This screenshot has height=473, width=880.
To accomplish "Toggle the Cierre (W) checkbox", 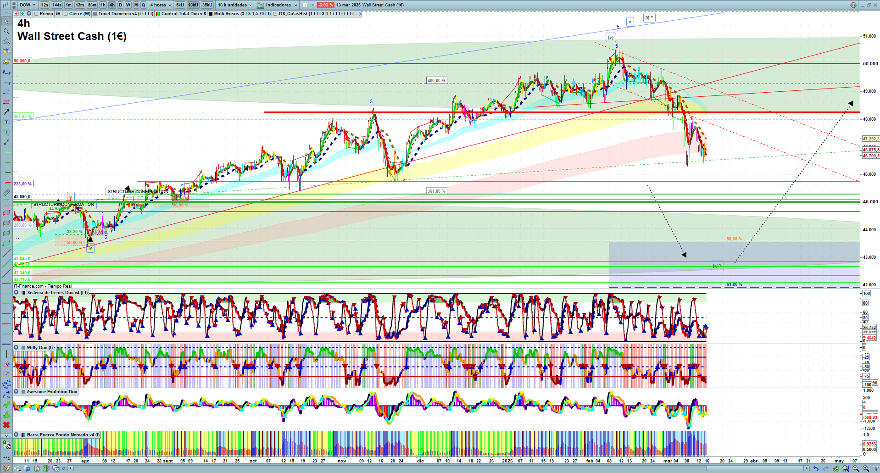I will 66,14.
